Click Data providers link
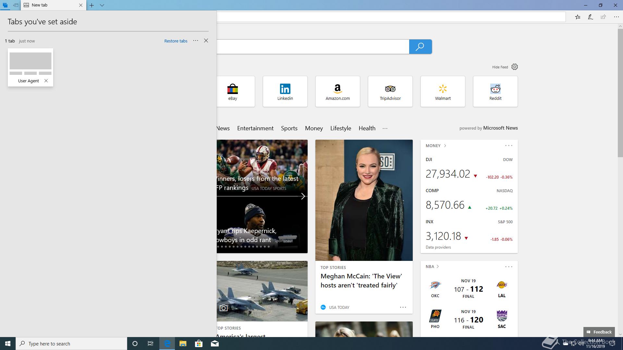Image resolution: width=623 pixels, height=350 pixels. pyautogui.click(x=438, y=247)
